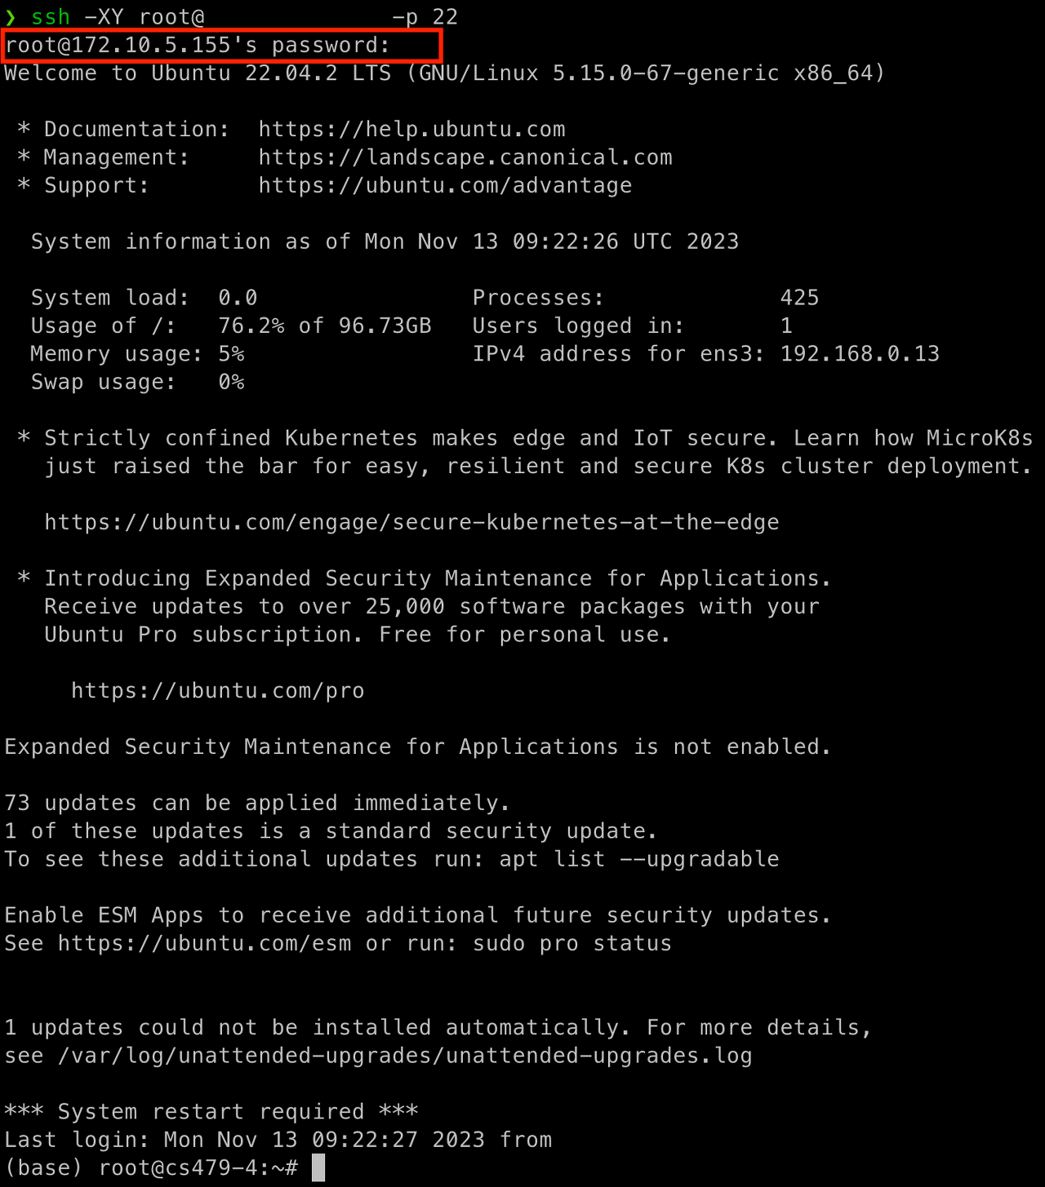Open the secure-kubernetes-at-the-edge URL
Image resolution: width=1045 pixels, height=1187 pixels.
click(x=411, y=523)
